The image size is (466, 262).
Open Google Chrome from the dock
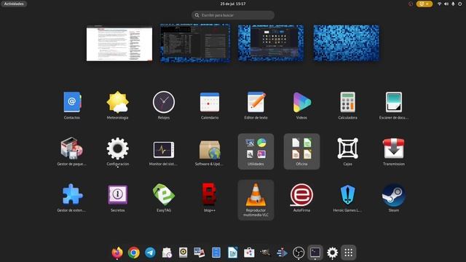[x=134, y=253]
